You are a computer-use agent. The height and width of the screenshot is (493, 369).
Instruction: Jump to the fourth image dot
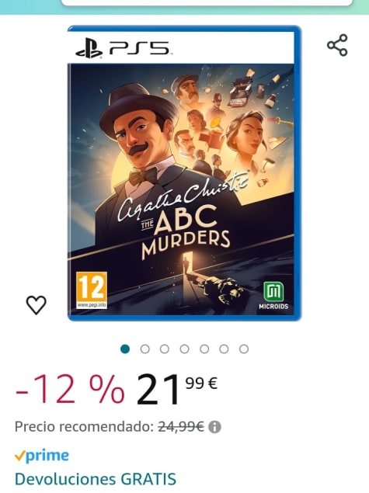(x=185, y=349)
